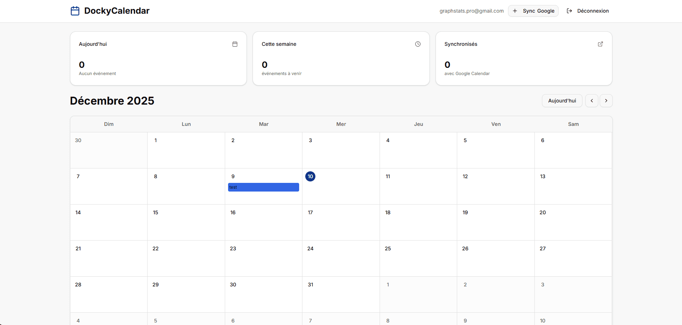This screenshot has height=325, width=682.
Task: Select the December 31 calendar cell
Action: 341,295
